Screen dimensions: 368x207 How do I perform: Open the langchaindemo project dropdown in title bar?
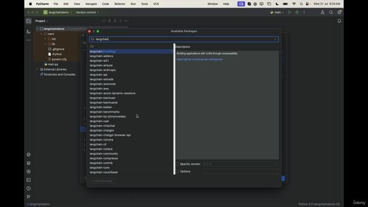57,13
